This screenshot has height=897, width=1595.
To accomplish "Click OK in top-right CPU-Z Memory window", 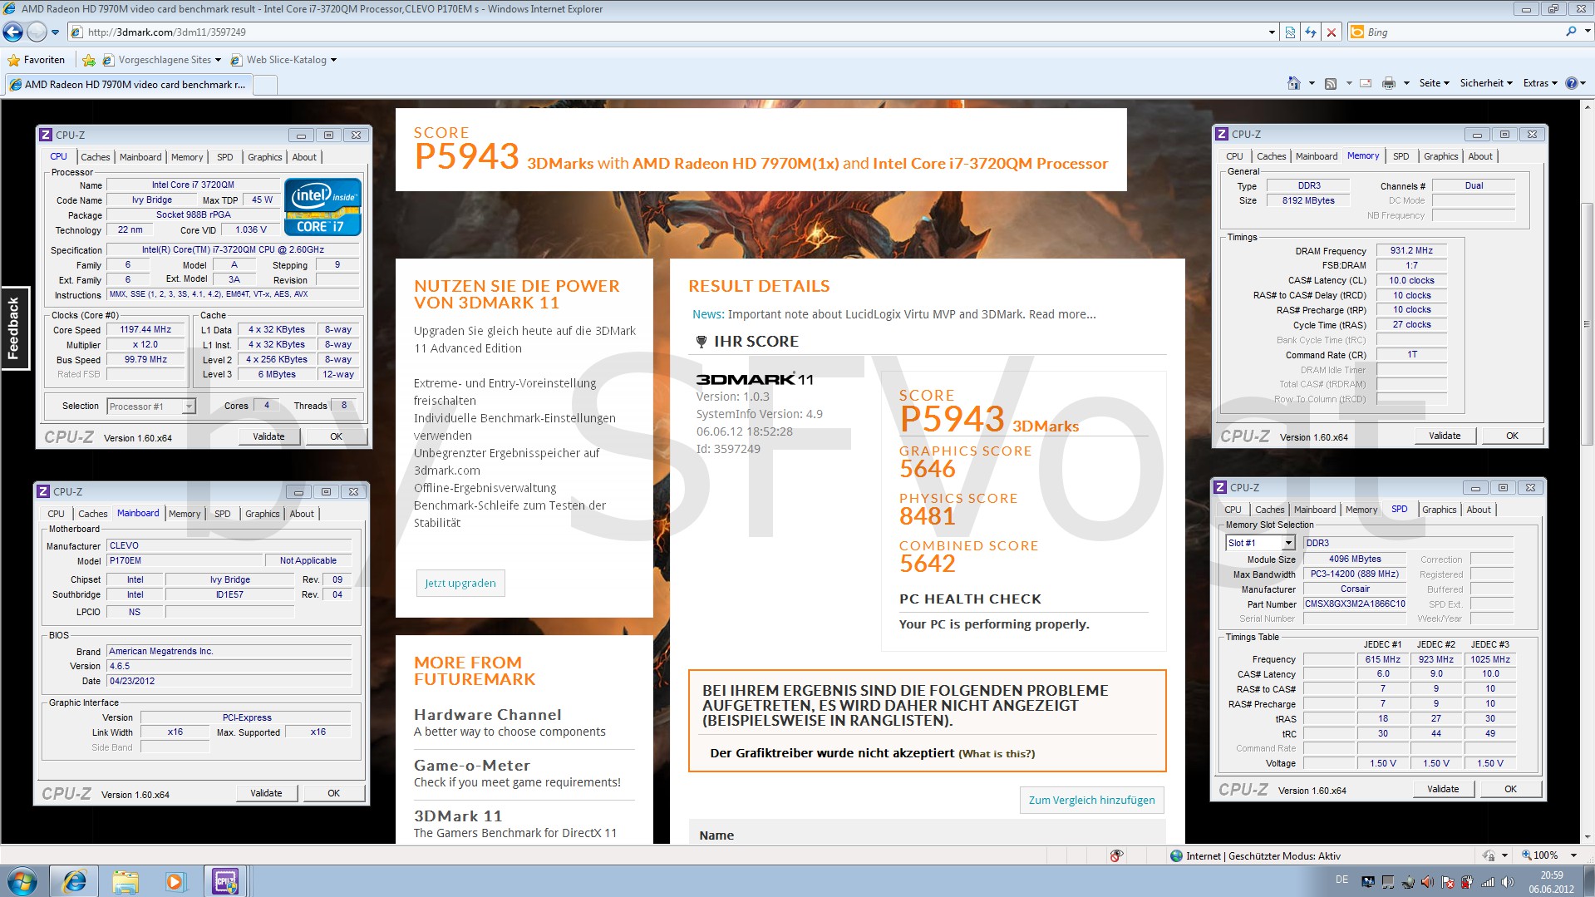I will 1512,436.
